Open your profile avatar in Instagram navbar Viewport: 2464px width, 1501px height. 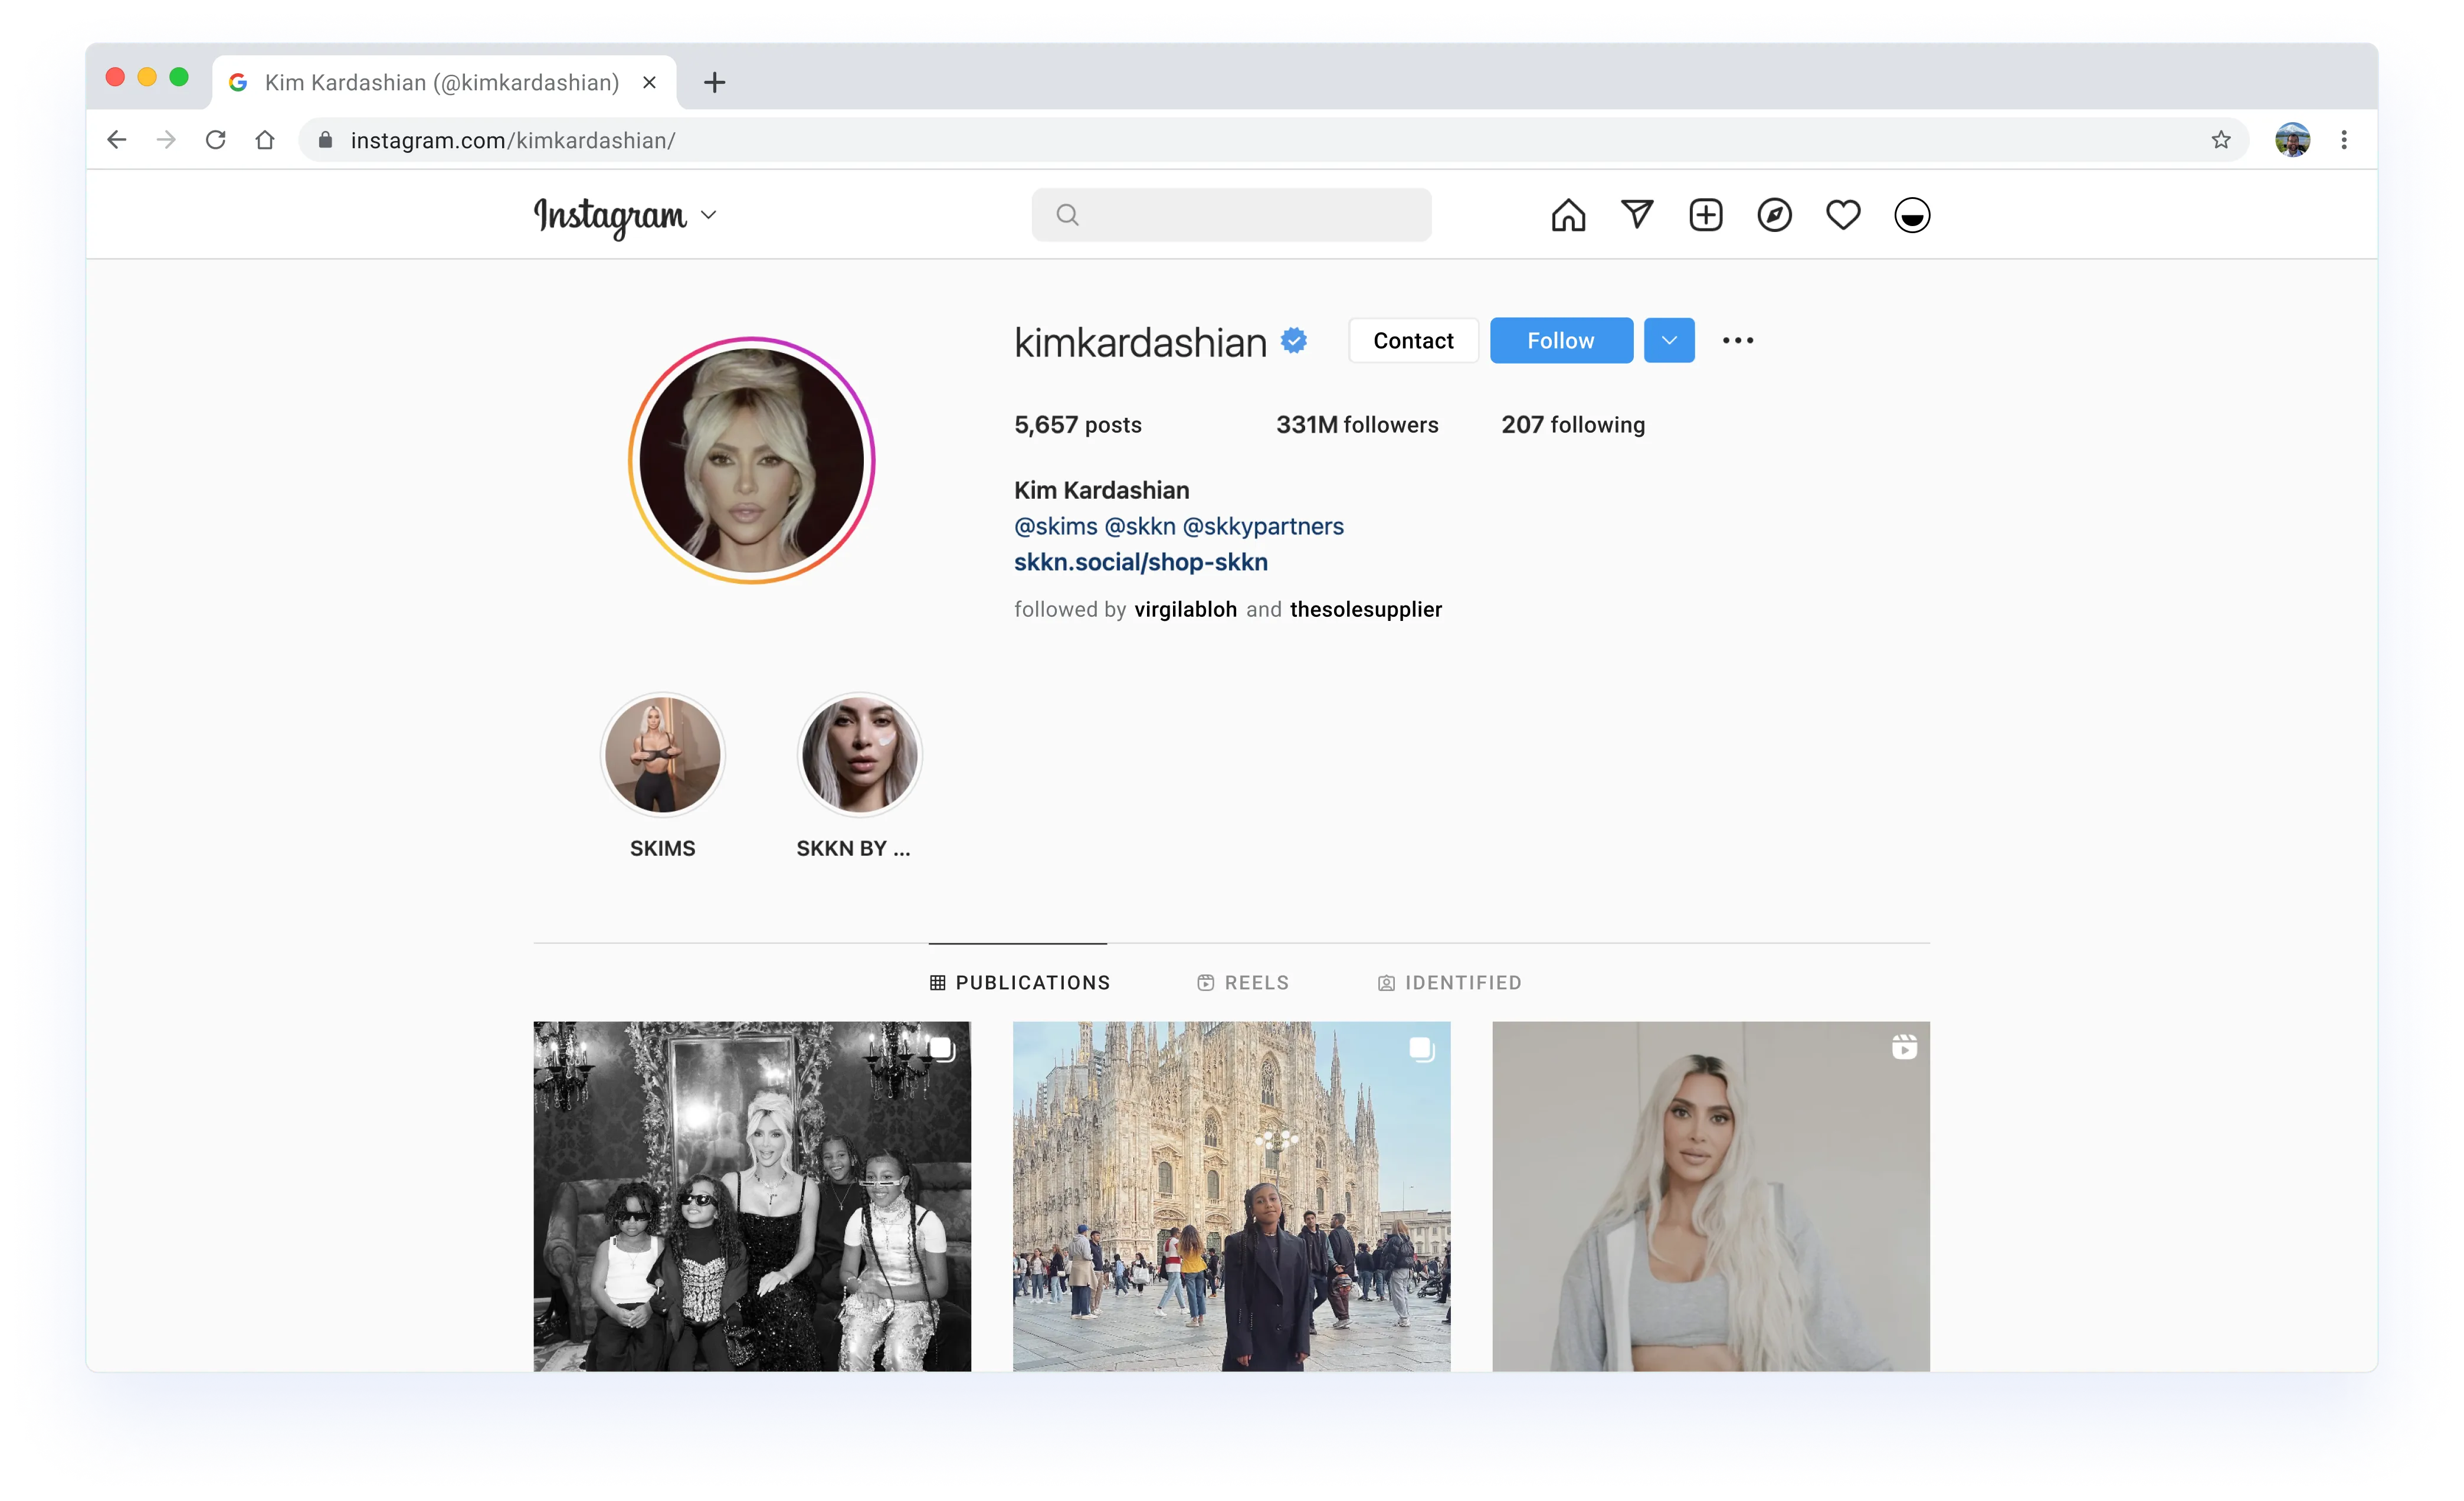(1912, 215)
